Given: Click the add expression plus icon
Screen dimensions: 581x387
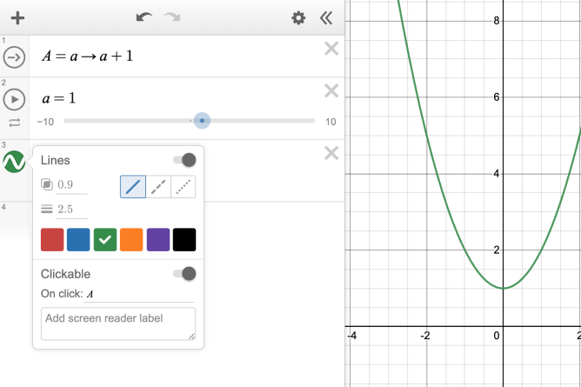Looking at the screenshot, I should click(17, 17).
